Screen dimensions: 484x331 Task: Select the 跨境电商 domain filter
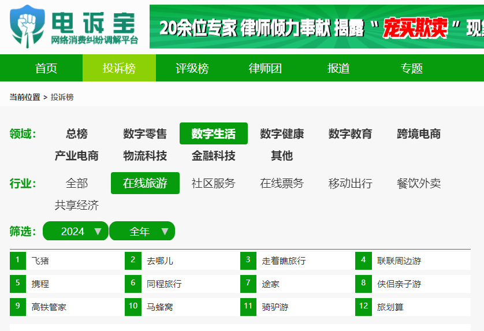(419, 133)
